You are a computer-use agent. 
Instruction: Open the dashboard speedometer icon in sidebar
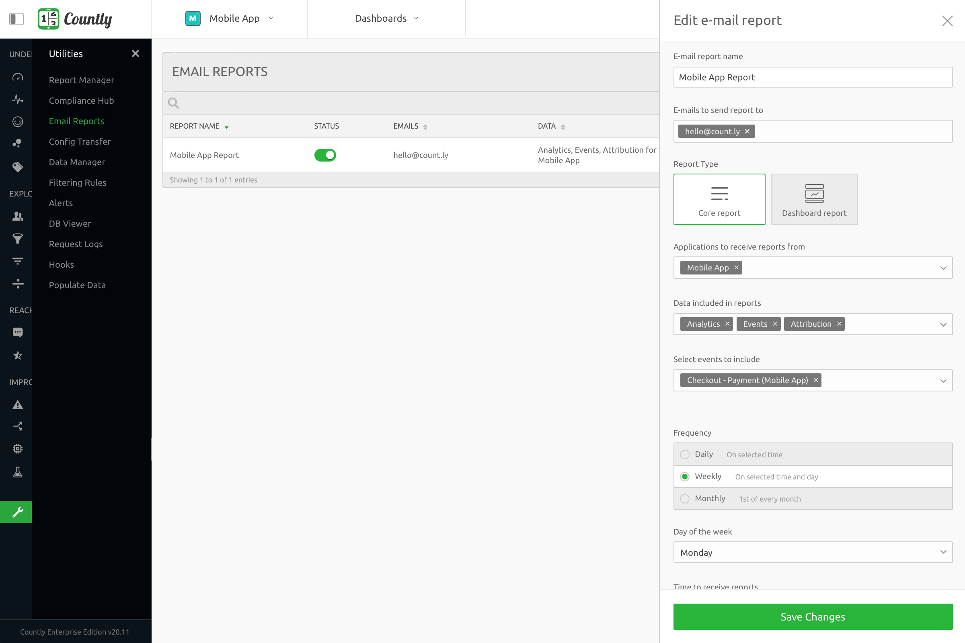click(x=17, y=77)
